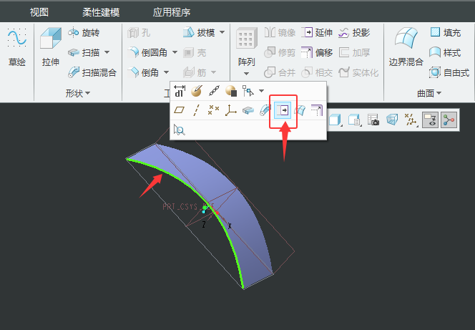475x330 pixels.
Task: Launch the 自由式 (Freestyle) tool
Action: pos(449,72)
